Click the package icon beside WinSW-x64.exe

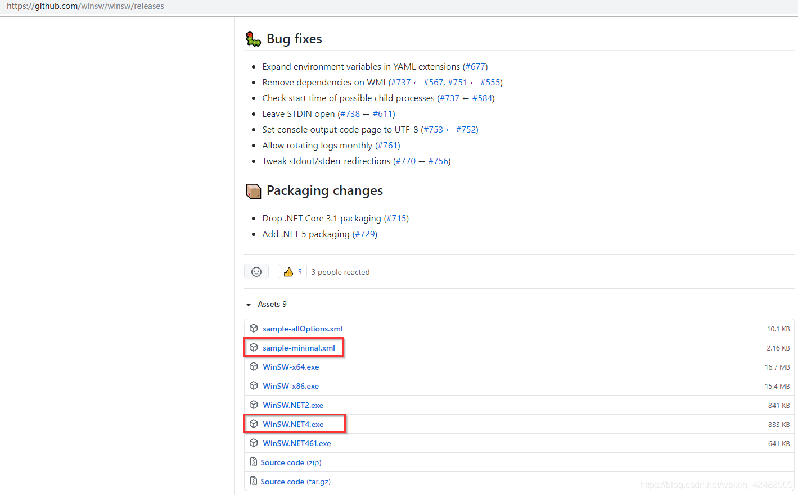(254, 366)
